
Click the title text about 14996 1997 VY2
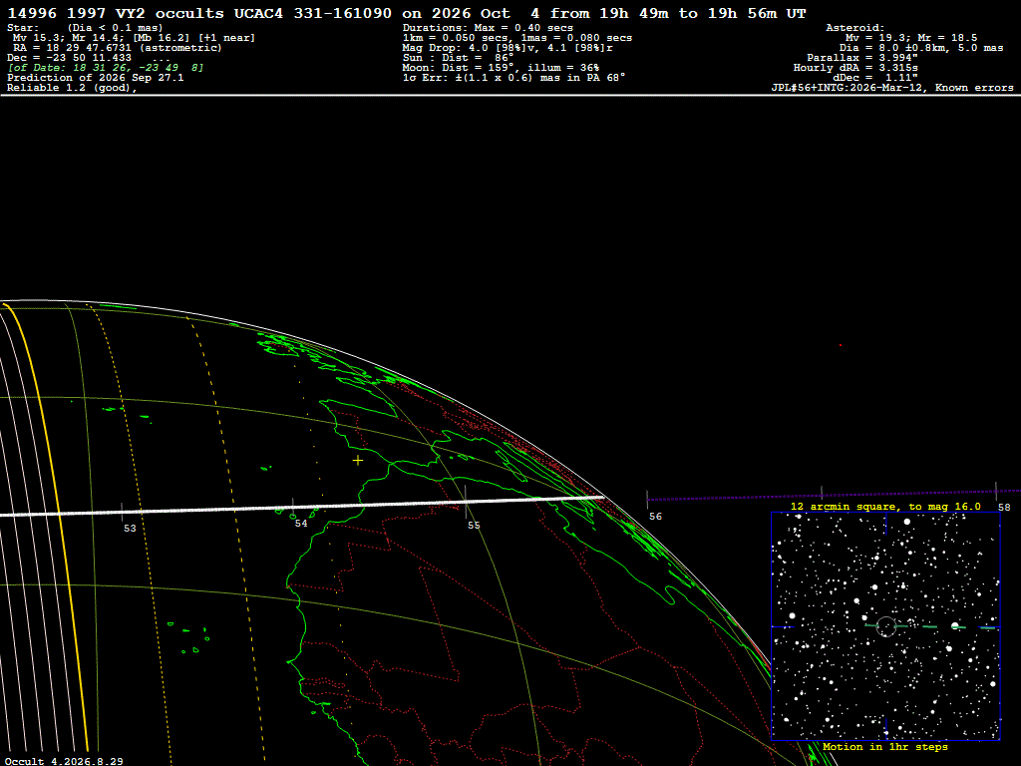(x=407, y=13)
